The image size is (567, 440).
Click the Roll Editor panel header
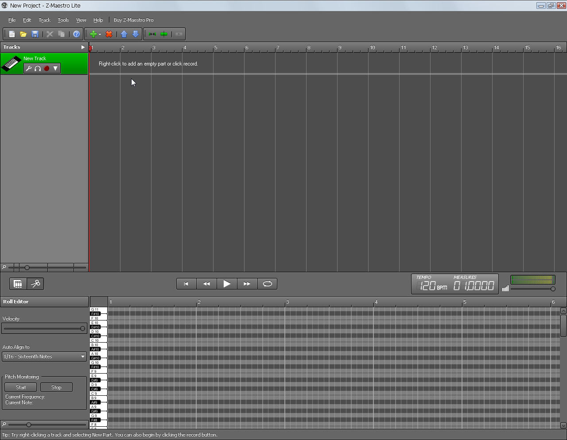[x=44, y=301]
